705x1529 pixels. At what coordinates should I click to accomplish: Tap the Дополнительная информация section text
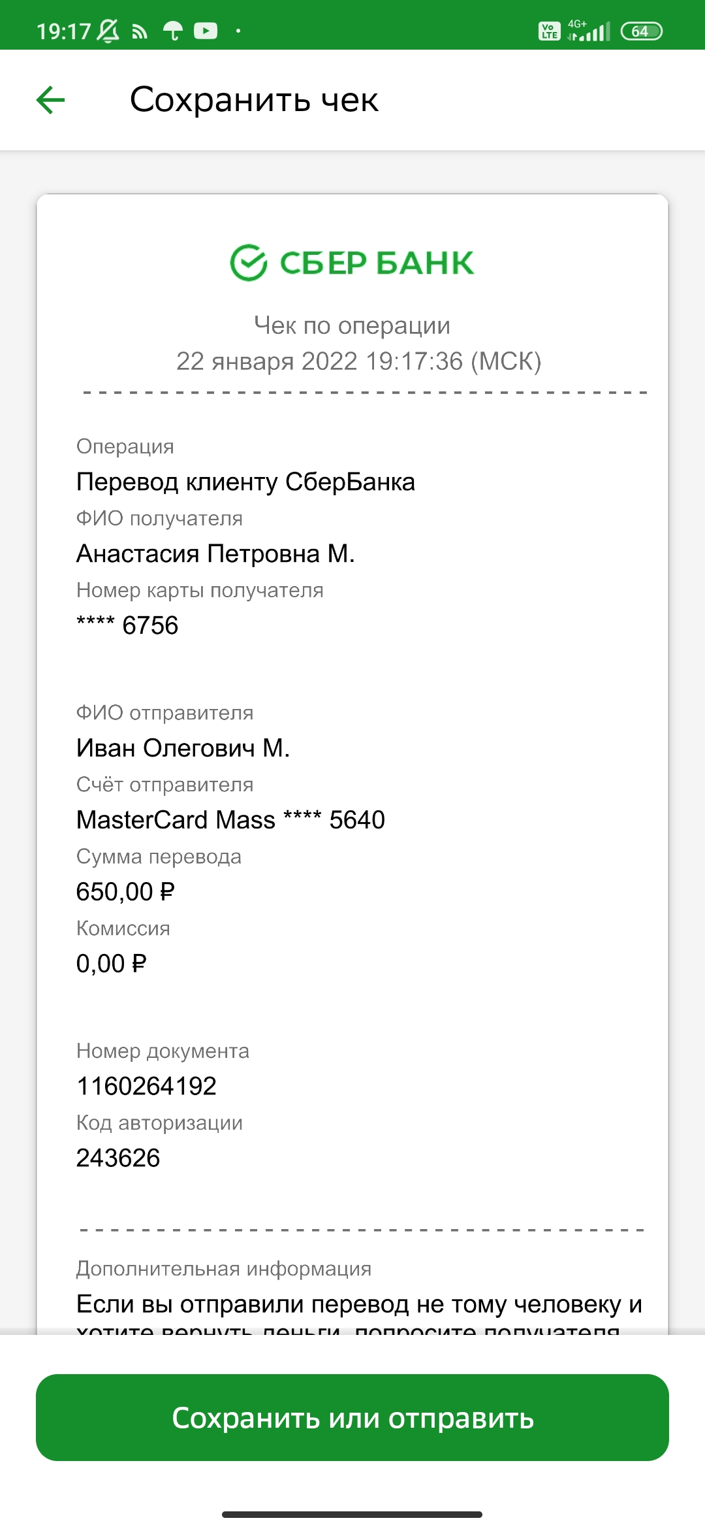pos(224,1268)
